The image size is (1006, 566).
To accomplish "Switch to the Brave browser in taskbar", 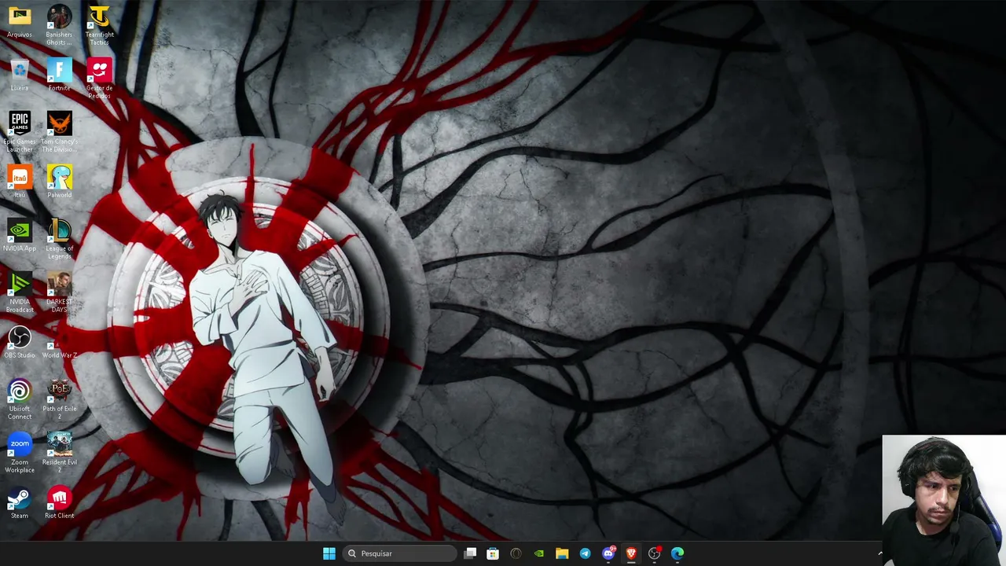I will pyautogui.click(x=630, y=553).
